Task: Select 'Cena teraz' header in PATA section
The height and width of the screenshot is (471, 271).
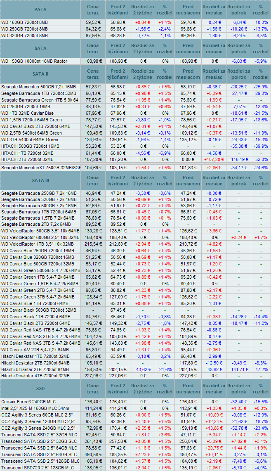Action: 93,9
